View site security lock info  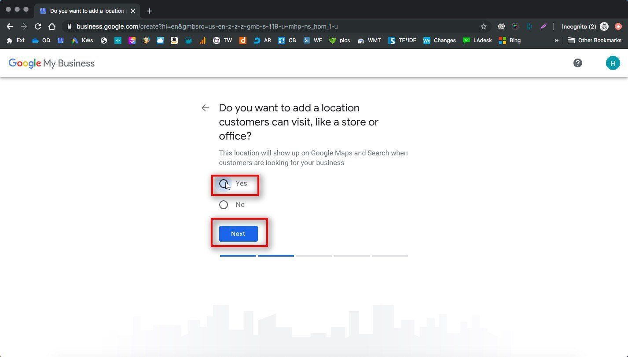click(69, 26)
